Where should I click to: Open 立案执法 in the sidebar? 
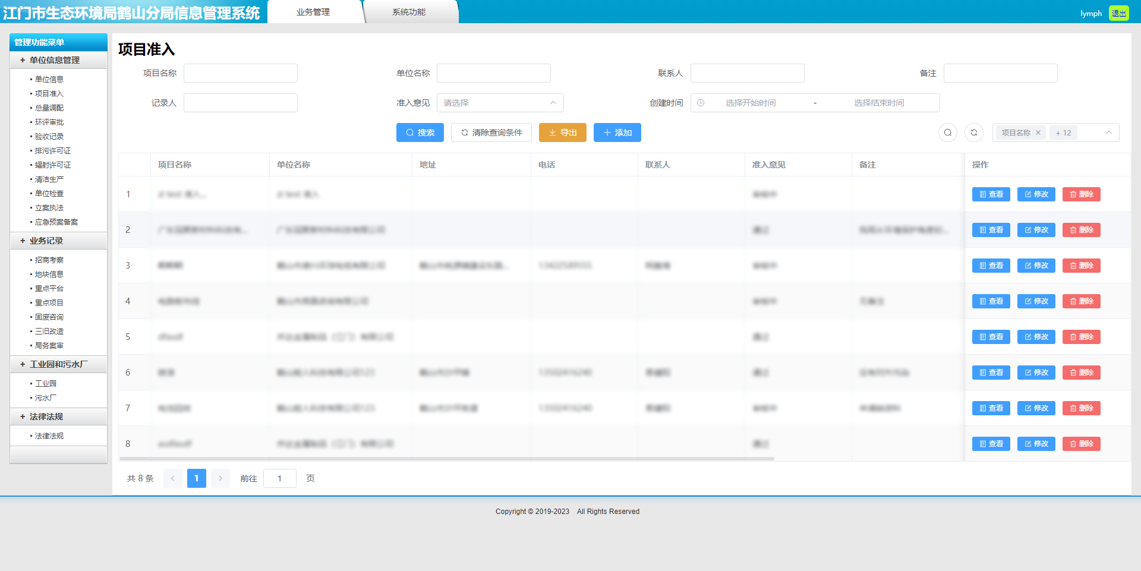pyautogui.click(x=49, y=207)
